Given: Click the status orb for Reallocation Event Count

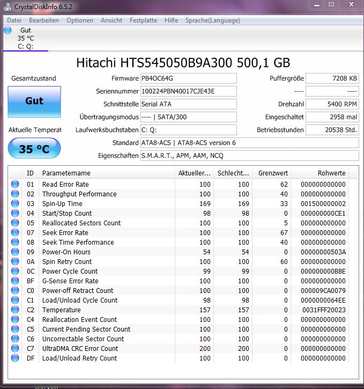Looking at the screenshot, I should click(15, 319).
